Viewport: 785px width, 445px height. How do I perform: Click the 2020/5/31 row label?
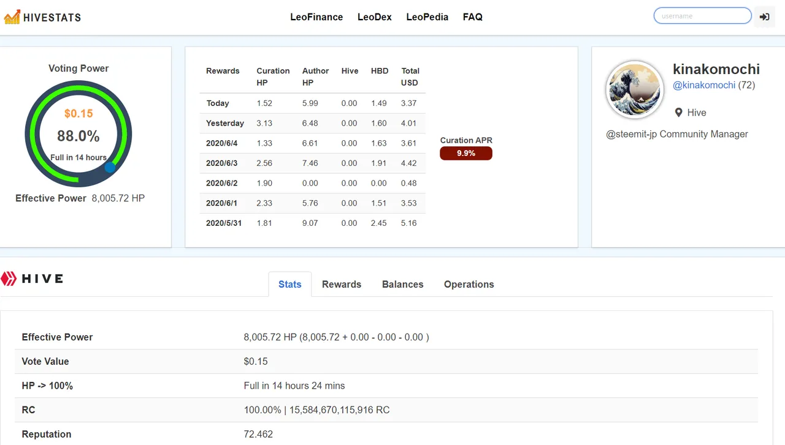(x=224, y=223)
